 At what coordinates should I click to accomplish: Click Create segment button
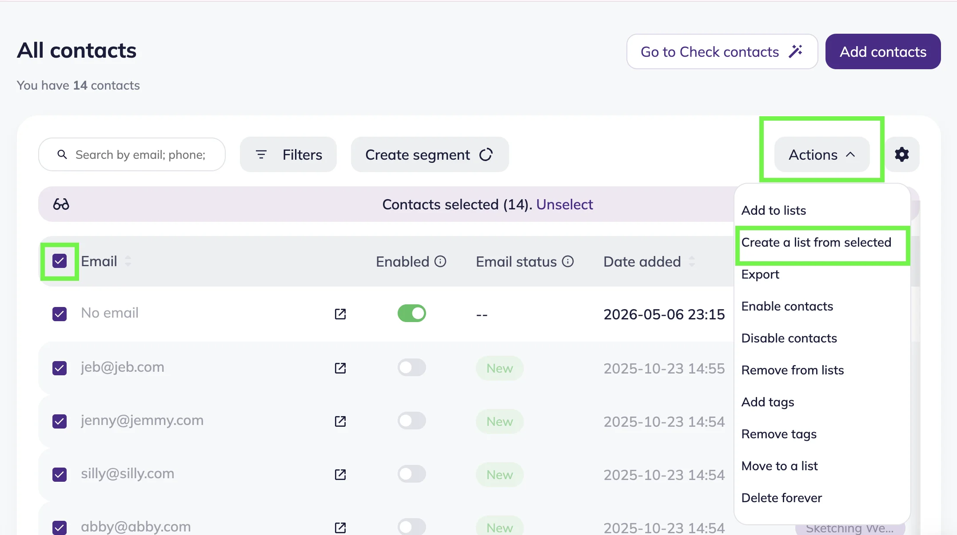(430, 154)
